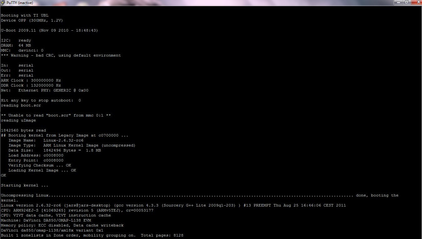422x239 pixels.
Task: Click the 'Err: serial' line
Action: click(17, 75)
